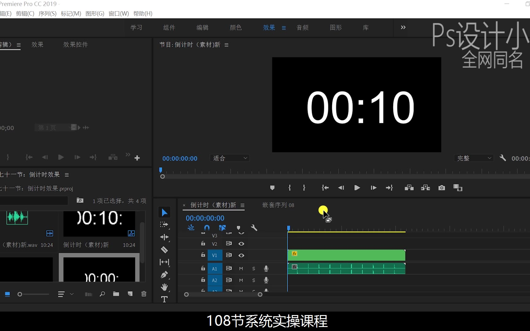Open the 完整 playback resolution dropdown
The height and width of the screenshot is (331, 530).
pos(474,158)
